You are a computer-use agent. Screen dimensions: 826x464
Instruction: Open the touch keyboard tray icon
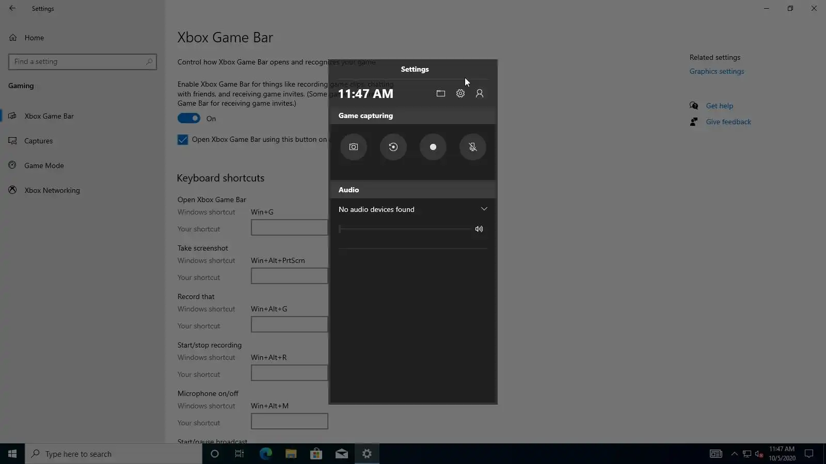point(716,454)
